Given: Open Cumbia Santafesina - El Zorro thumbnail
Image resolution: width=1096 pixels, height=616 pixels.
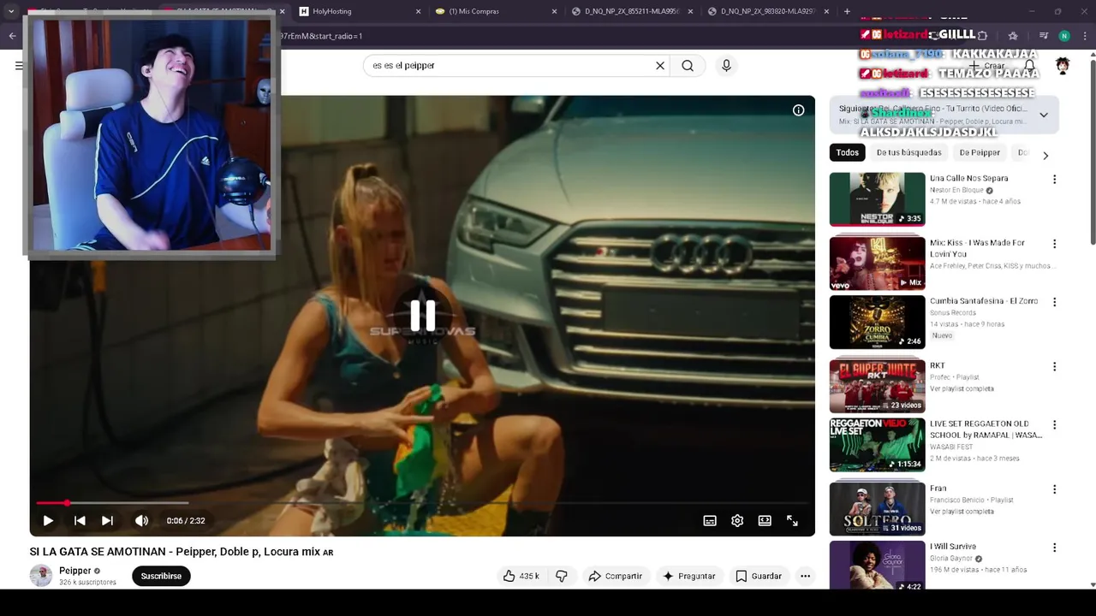Looking at the screenshot, I should (x=877, y=323).
